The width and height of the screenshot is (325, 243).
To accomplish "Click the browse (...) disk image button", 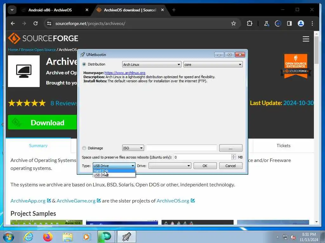I will [231, 148].
